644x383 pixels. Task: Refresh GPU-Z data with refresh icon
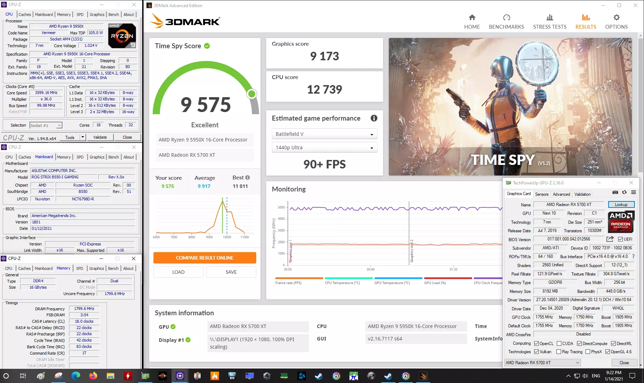(624, 192)
